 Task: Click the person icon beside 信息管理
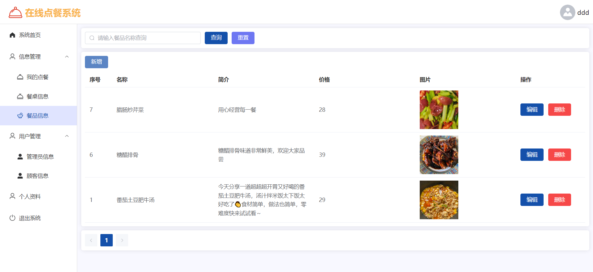click(x=12, y=56)
